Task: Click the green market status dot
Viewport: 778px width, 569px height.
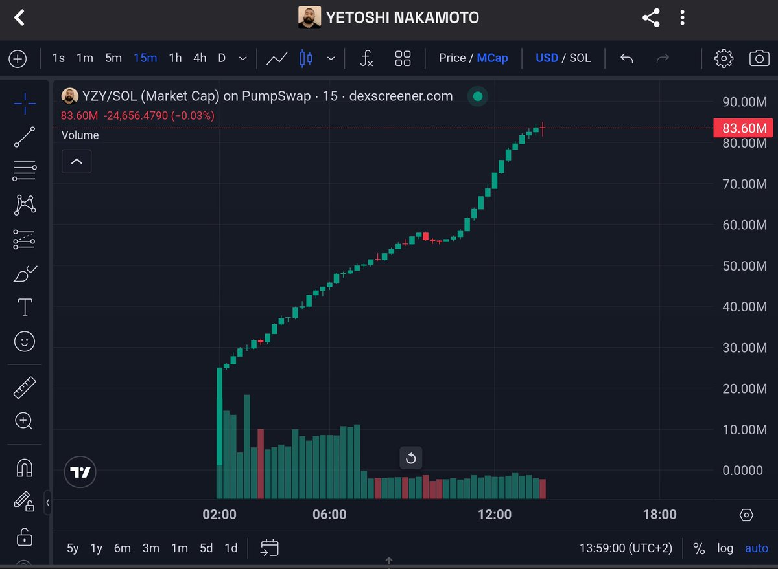Action: pyautogui.click(x=478, y=96)
